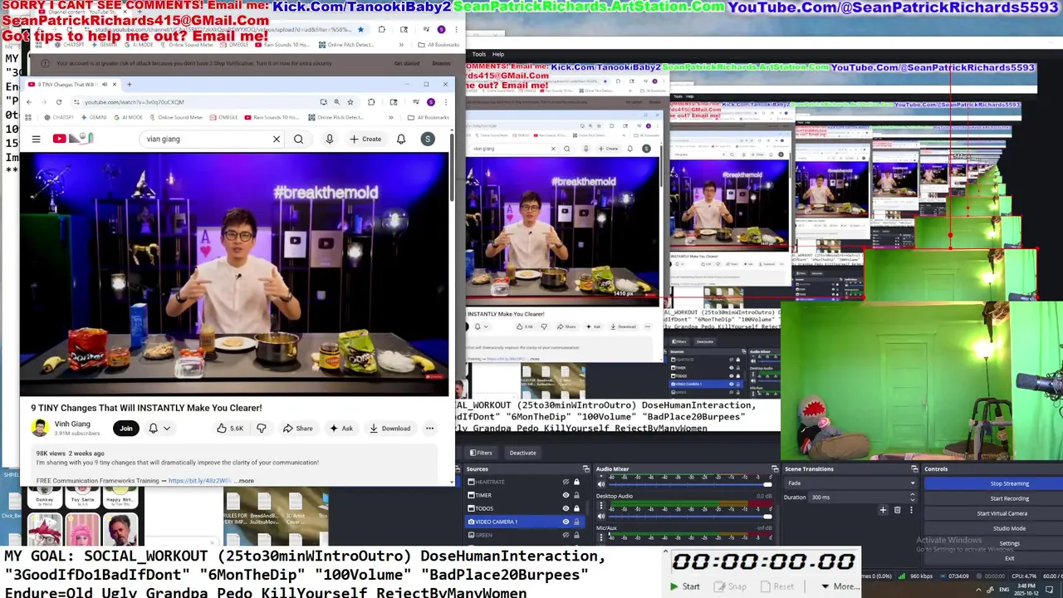
Task: Click the YouTube search magnifier button
Action: [x=299, y=139]
